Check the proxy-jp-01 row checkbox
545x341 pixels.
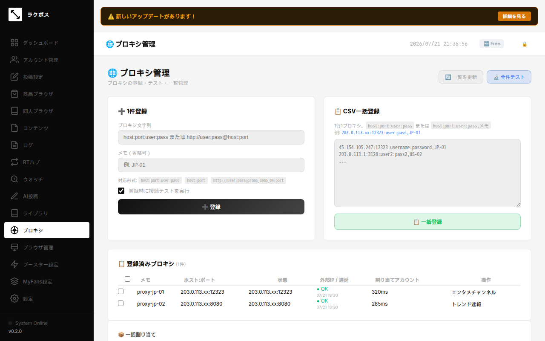[120, 292]
